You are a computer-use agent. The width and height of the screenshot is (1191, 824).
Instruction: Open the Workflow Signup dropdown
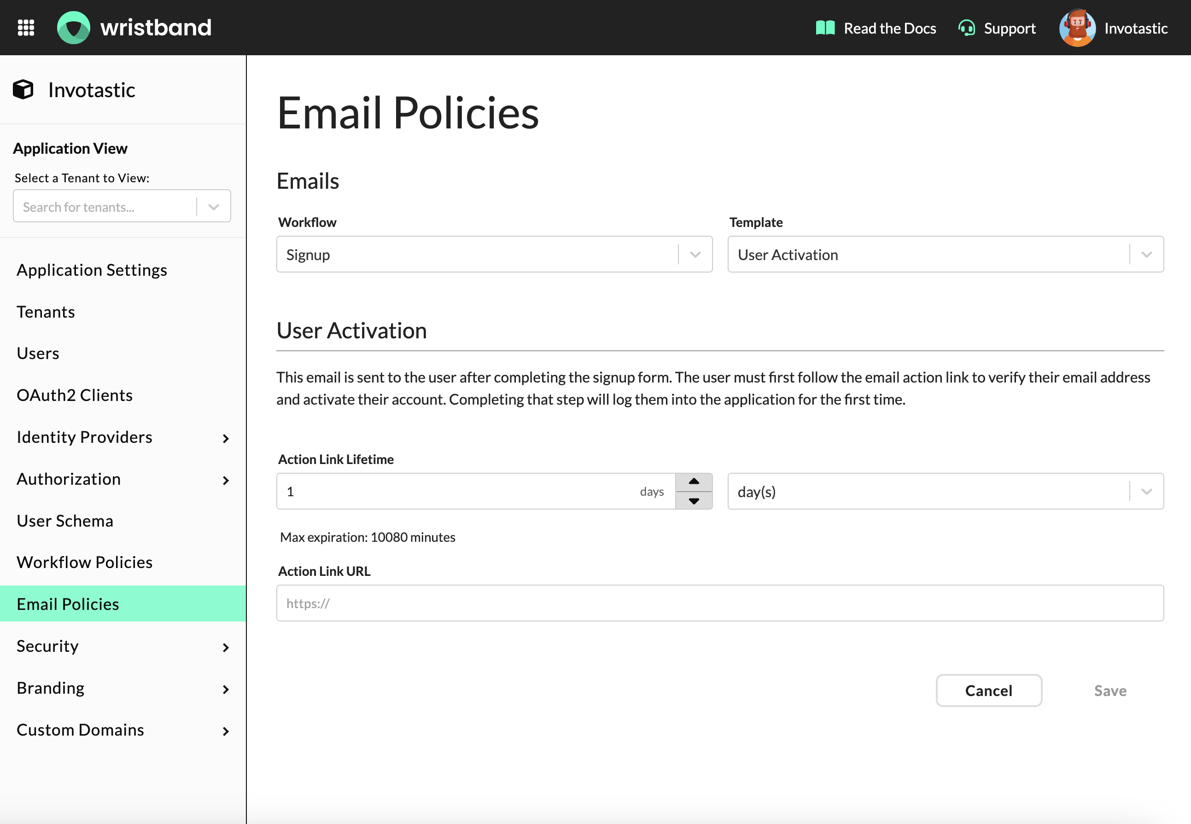(695, 255)
